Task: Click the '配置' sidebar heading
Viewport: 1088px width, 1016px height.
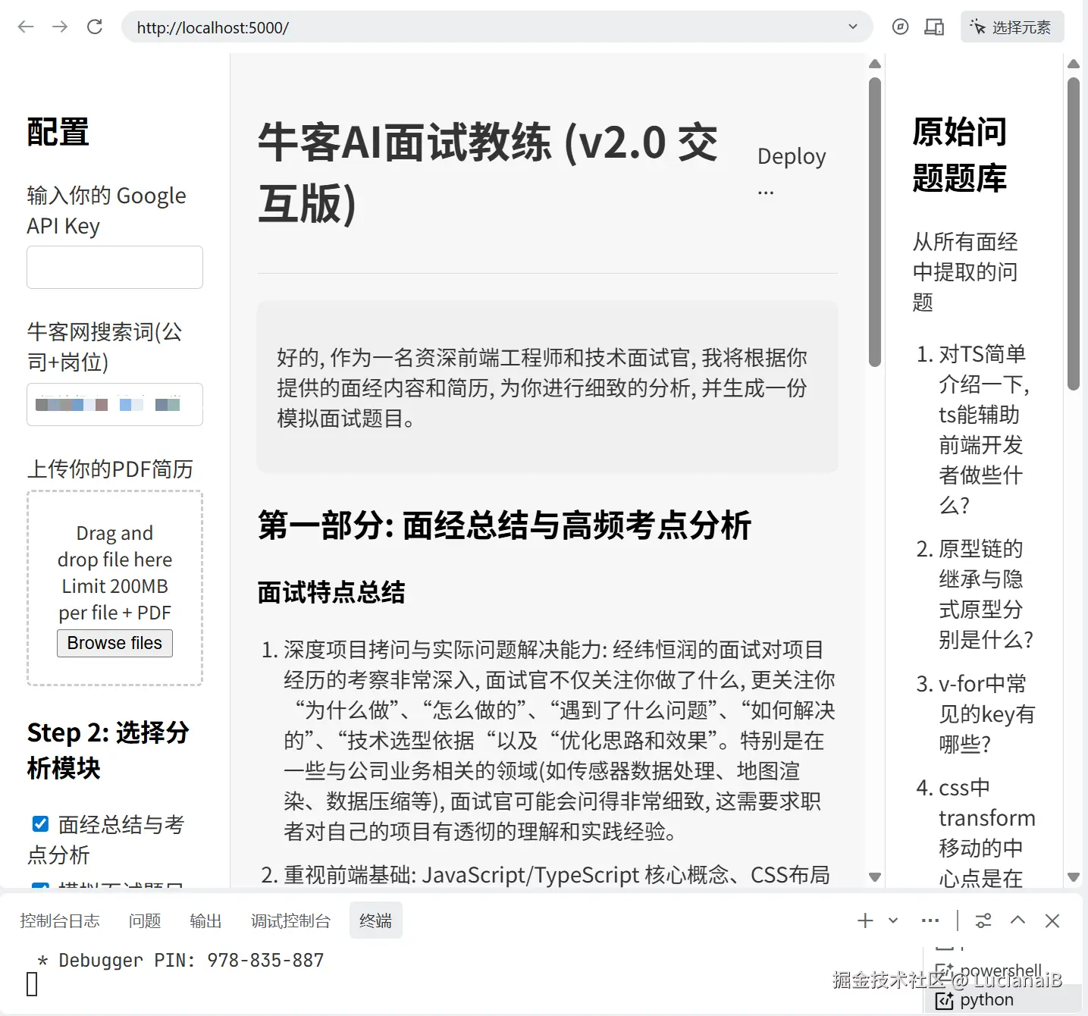Action: point(58,132)
